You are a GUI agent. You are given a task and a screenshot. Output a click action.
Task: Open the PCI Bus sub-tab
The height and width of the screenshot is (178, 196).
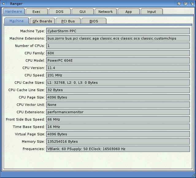(68, 21)
